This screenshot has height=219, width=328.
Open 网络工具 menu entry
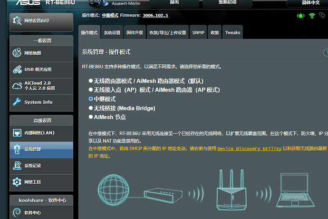[41, 182]
